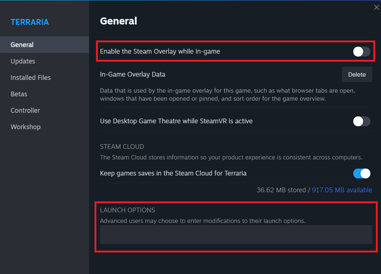Click the STEAM CLOUD section heading

(122, 147)
